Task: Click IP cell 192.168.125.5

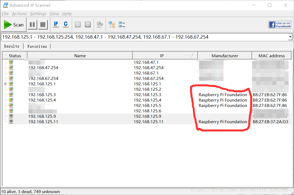Action: [147, 106]
